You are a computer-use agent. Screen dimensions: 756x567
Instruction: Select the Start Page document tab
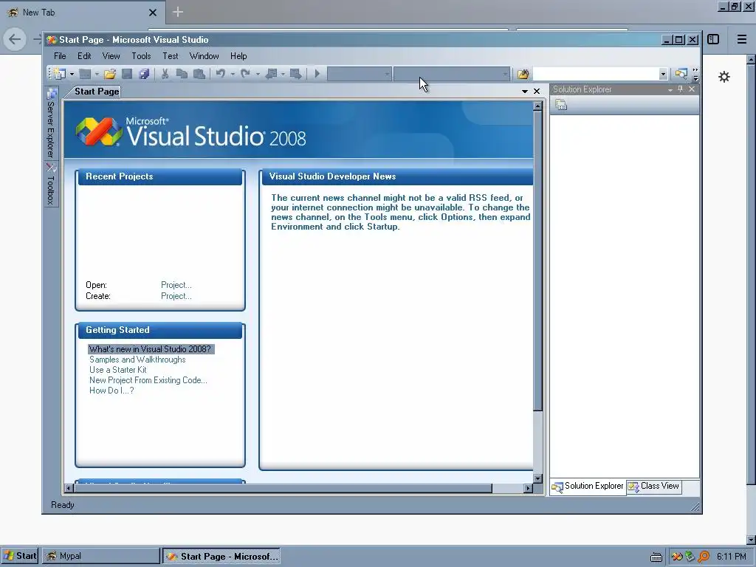97,91
